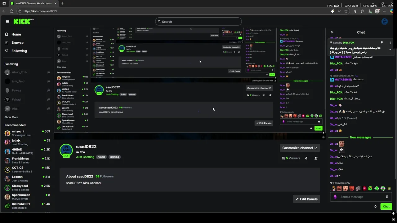Open the user profile avatar at top right
This screenshot has height=223, width=397.
[x=384, y=21]
